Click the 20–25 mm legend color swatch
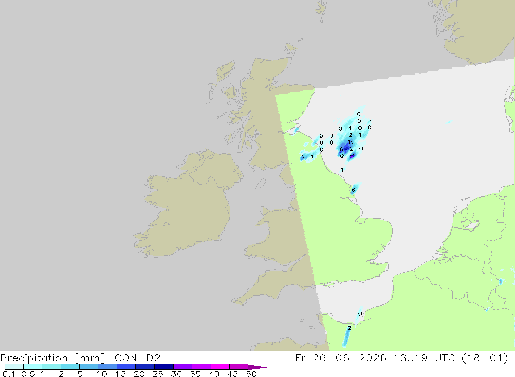 145,367
